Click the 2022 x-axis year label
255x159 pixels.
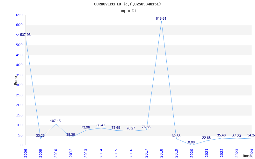point(222,154)
